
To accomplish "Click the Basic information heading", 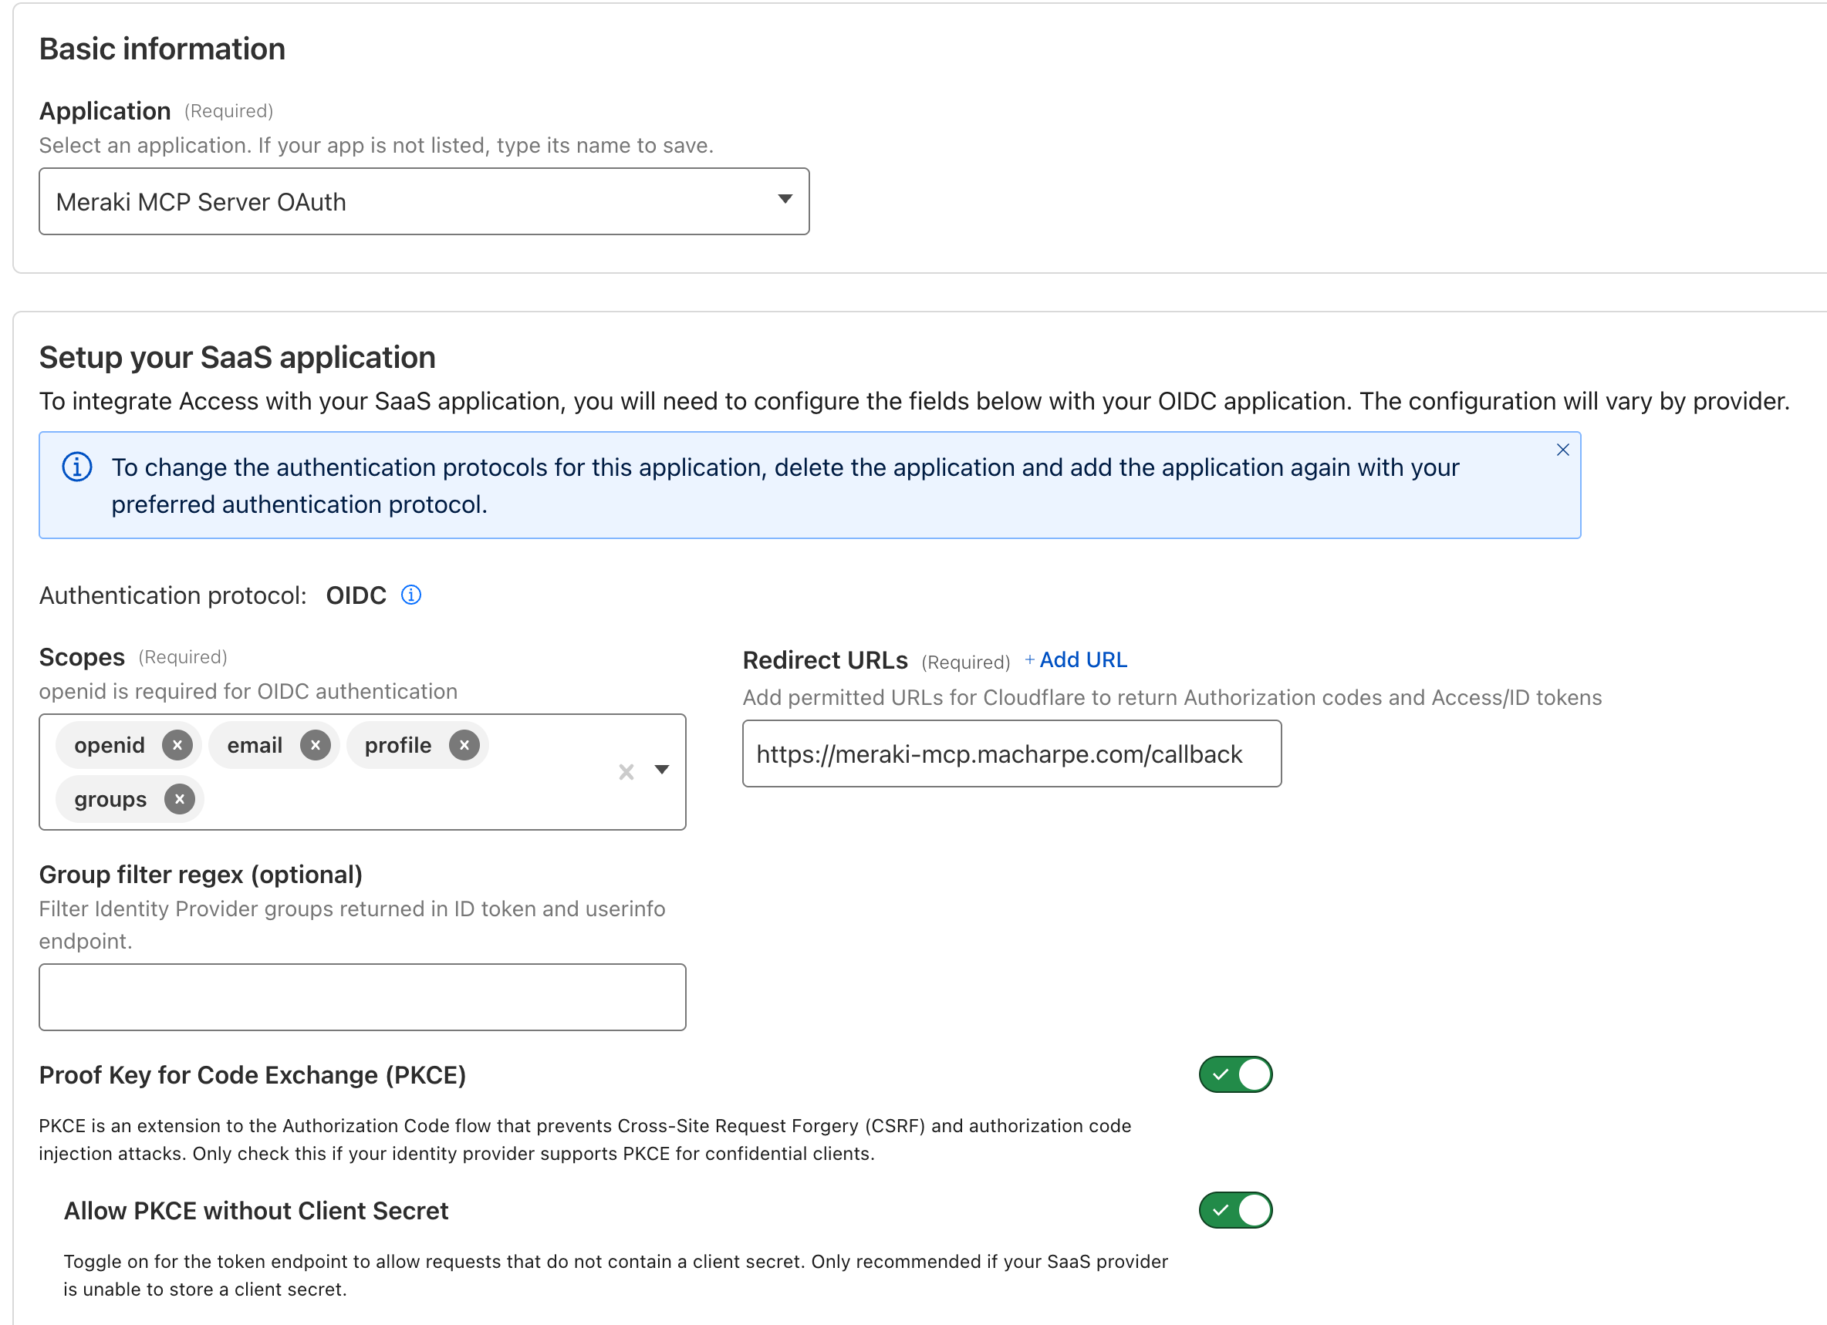I will [162, 49].
